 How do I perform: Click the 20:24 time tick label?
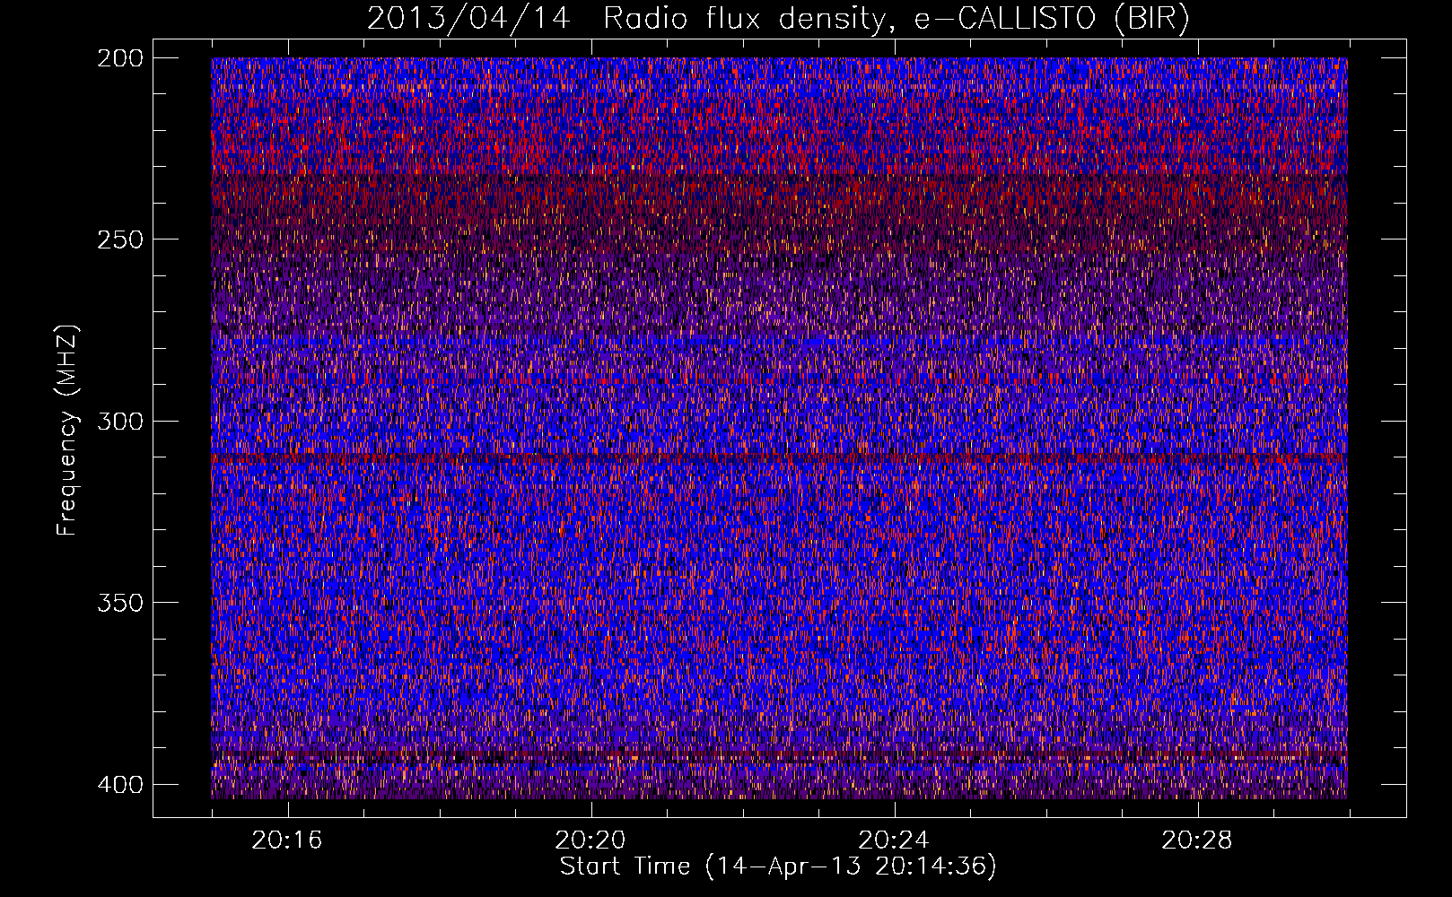pos(894,840)
